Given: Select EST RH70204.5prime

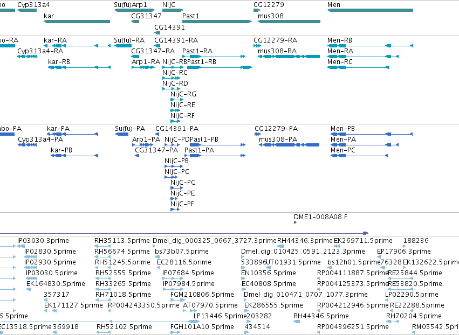Looking at the screenshot, I should pos(393,322).
